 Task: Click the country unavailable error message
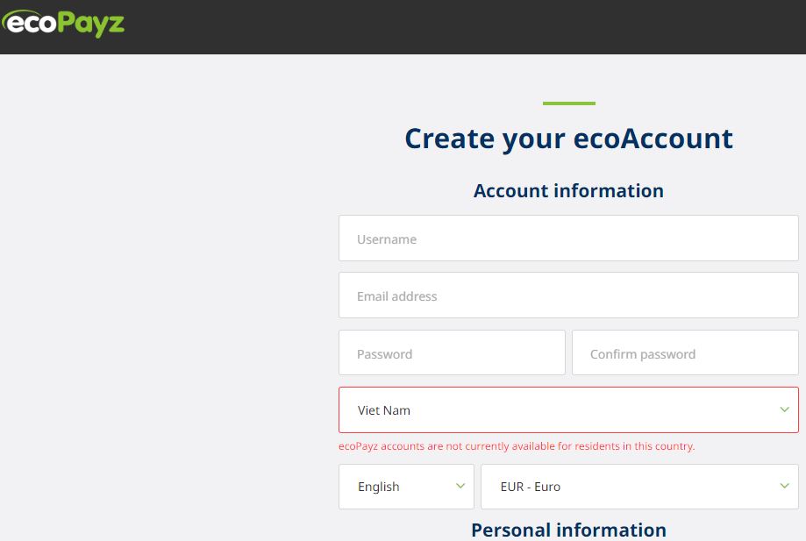click(x=517, y=446)
